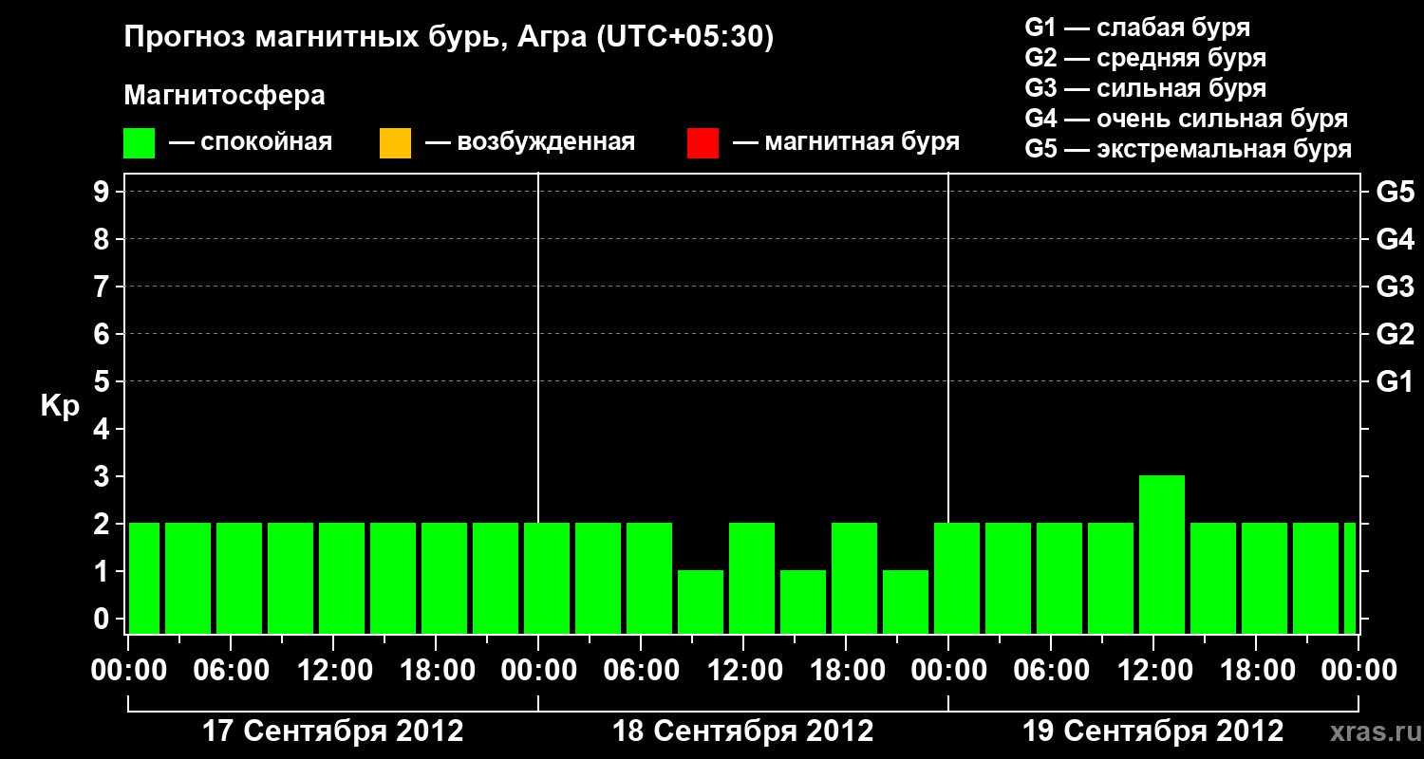This screenshot has height=759, width=1424.
Task: Click the green 'спокойная' legend swatch
Action: pyautogui.click(x=140, y=143)
